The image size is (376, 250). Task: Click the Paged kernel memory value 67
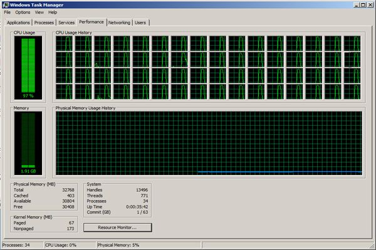pyautogui.click(x=71, y=223)
